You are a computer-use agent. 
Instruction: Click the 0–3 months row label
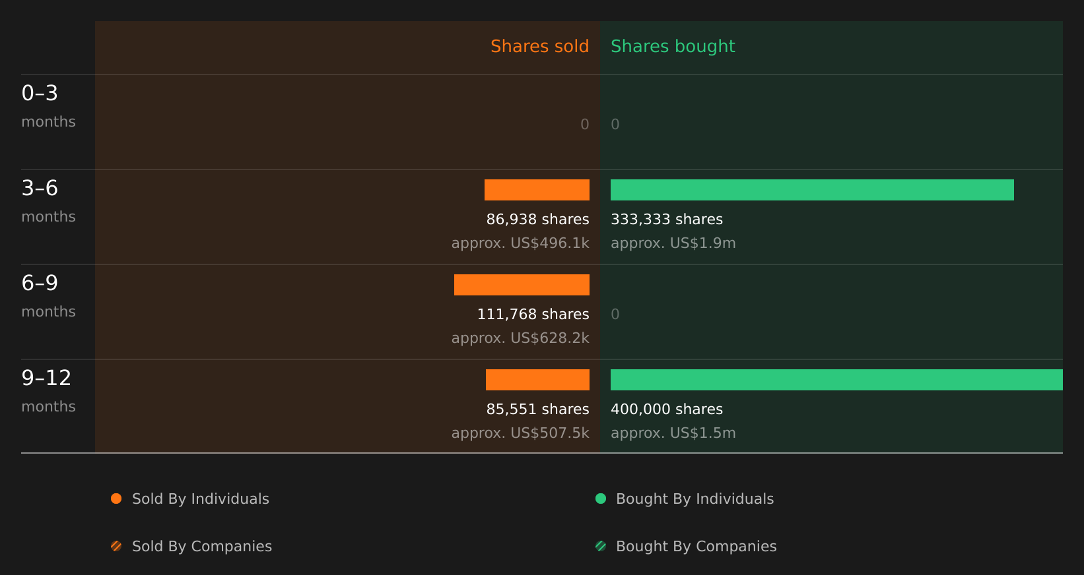pyautogui.click(x=48, y=106)
